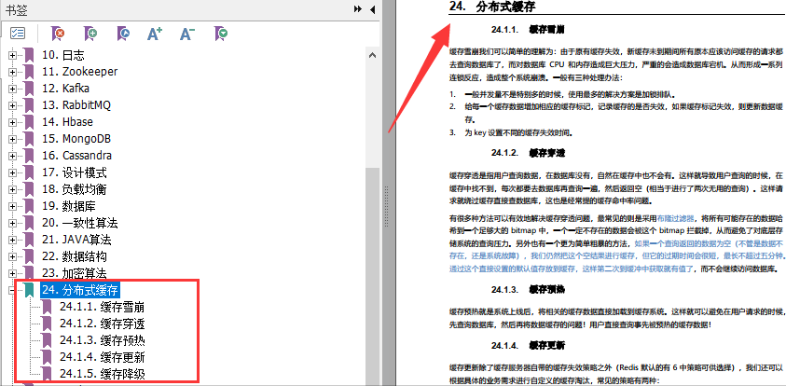Screen dimensions: 786x386
Task: Collapse the 24. 分布式缓存 bookmark
Action: [12, 290]
